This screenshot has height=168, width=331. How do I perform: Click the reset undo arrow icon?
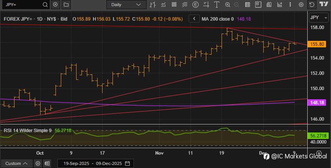coord(312,5)
